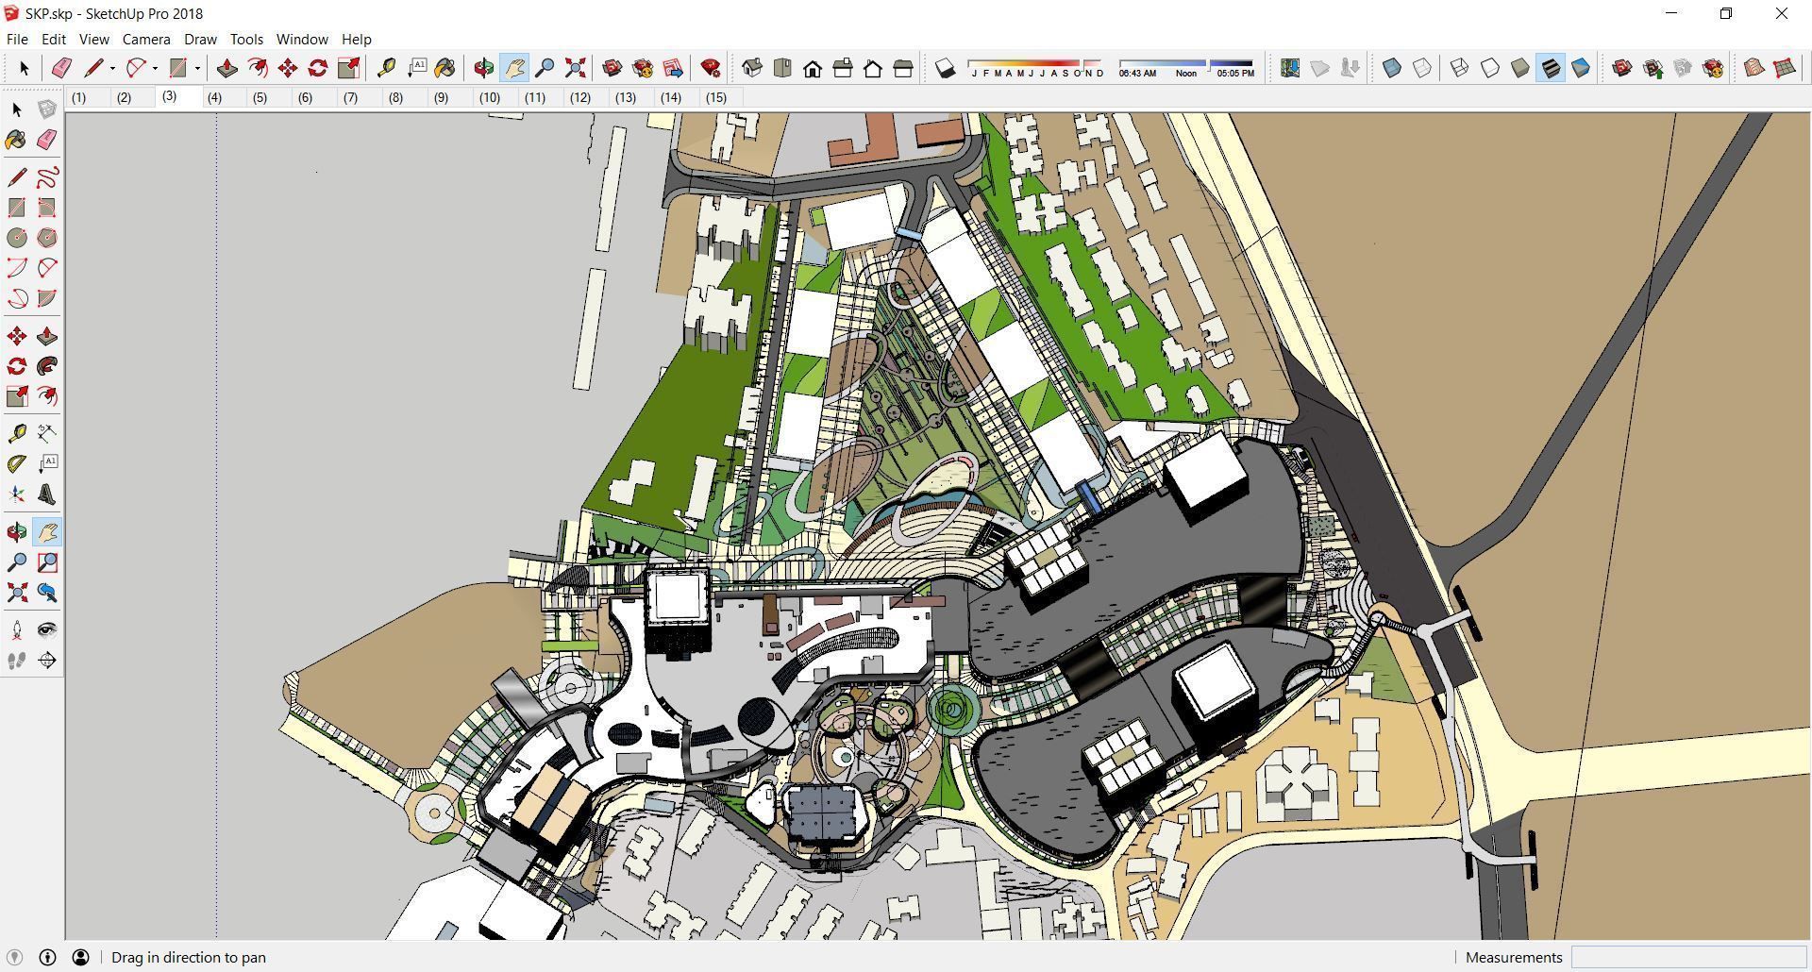Click the Previous view tool in left toolbar
The height and width of the screenshot is (972, 1812).
(47, 593)
